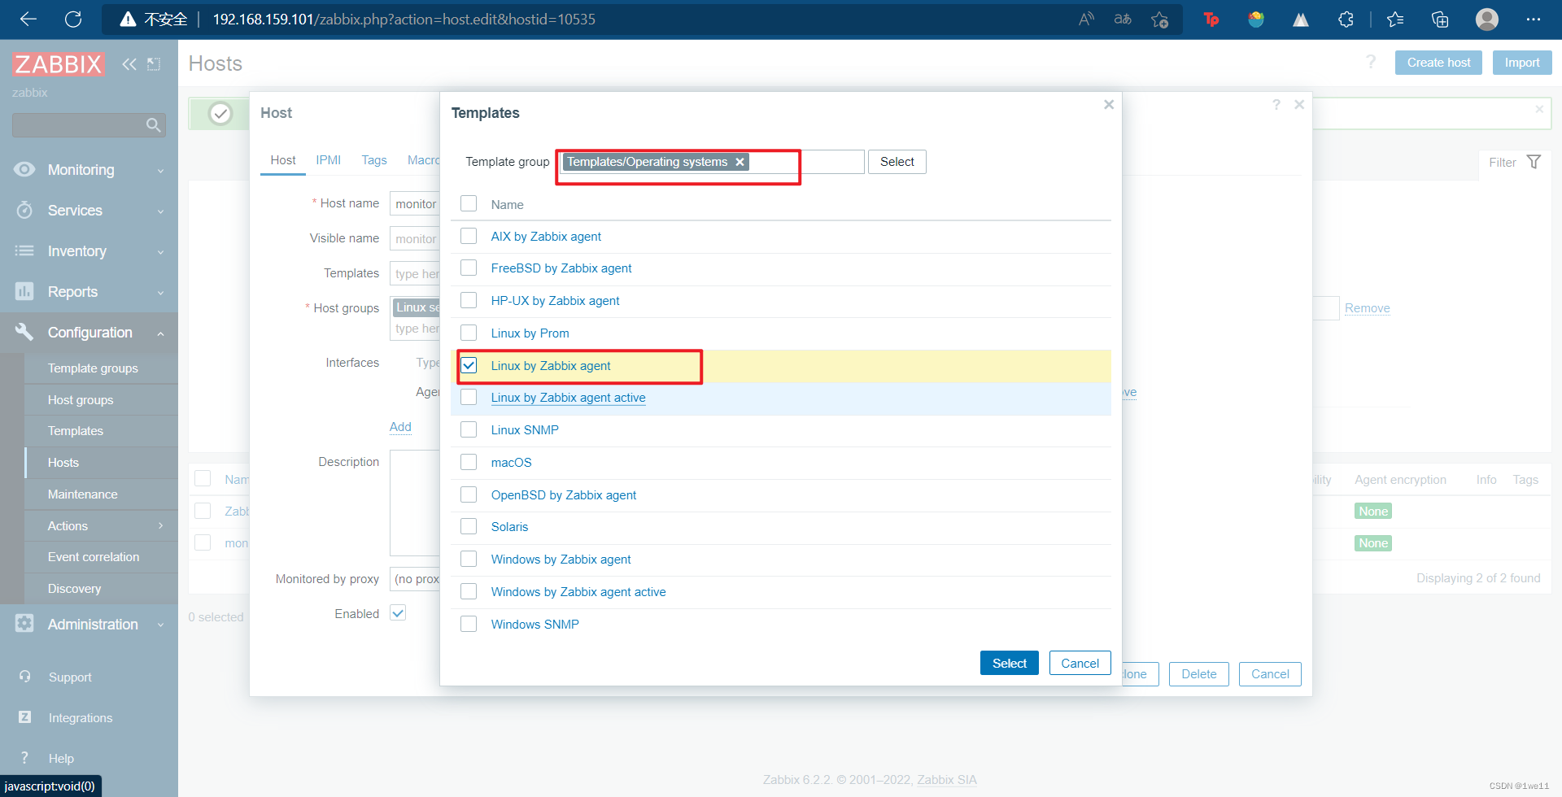This screenshot has height=797, width=1562.
Task: Expand the Administration menu
Action: [89, 625]
